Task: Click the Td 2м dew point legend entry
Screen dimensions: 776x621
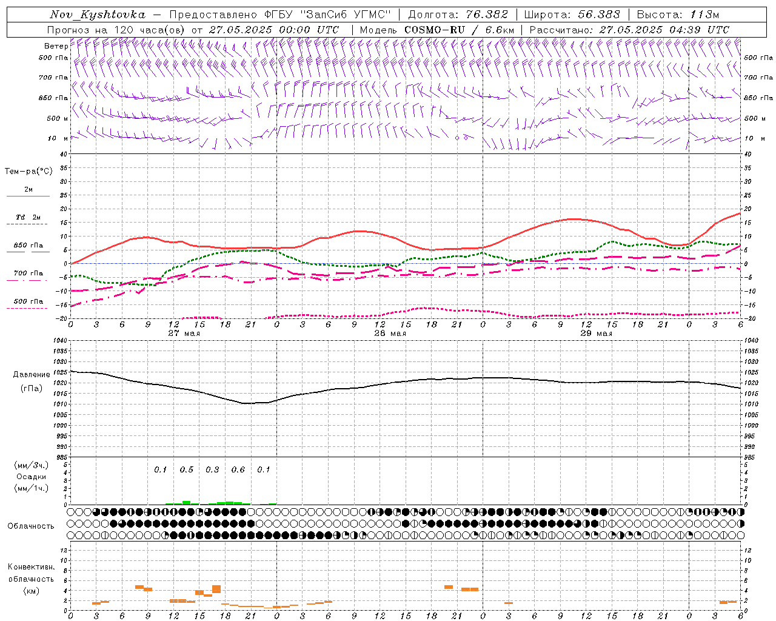Action: [x=28, y=217]
